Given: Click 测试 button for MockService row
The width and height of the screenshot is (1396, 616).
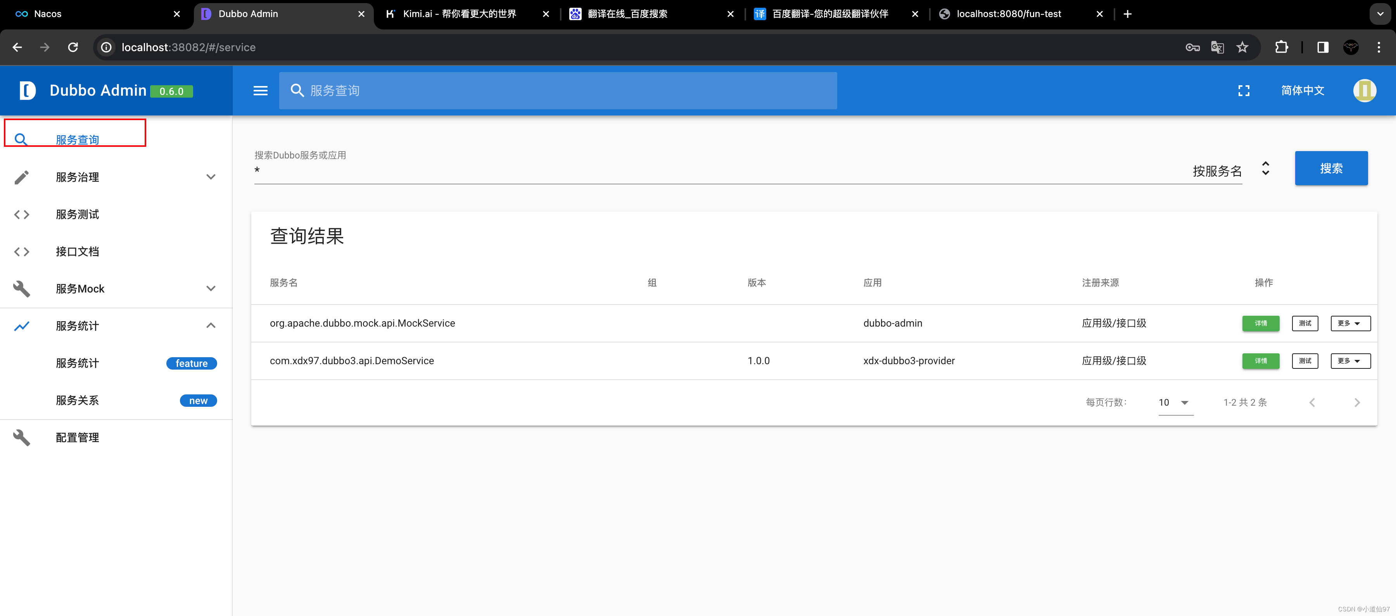Looking at the screenshot, I should [1305, 323].
